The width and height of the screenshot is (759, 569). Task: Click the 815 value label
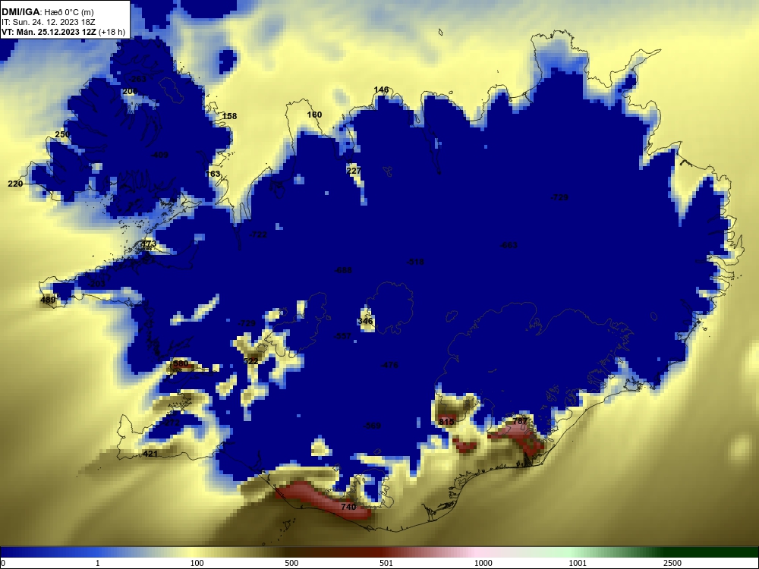446,422
